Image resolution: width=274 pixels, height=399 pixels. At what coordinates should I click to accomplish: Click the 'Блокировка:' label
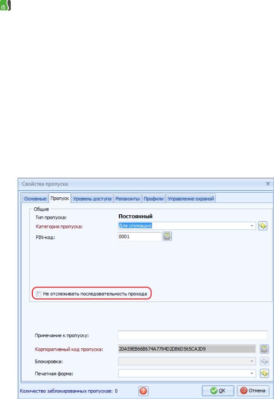tap(49, 361)
